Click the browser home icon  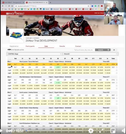pos(12,6)
